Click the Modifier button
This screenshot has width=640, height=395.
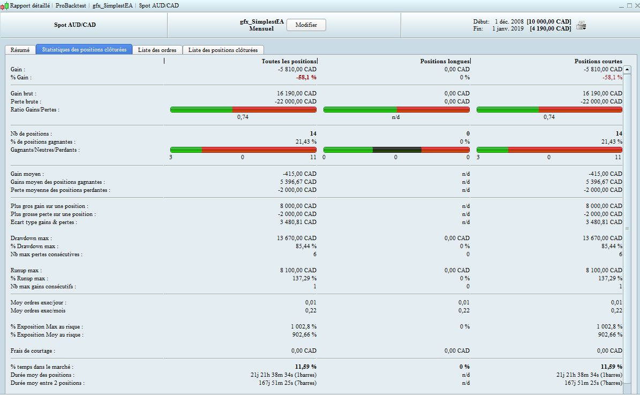pyautogui.click(x=306, y=25)
